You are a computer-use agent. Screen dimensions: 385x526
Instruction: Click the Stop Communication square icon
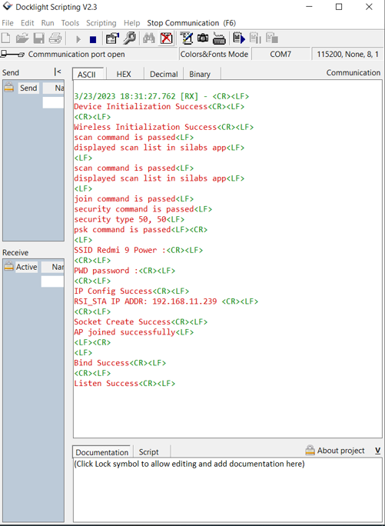pos(93,39)
